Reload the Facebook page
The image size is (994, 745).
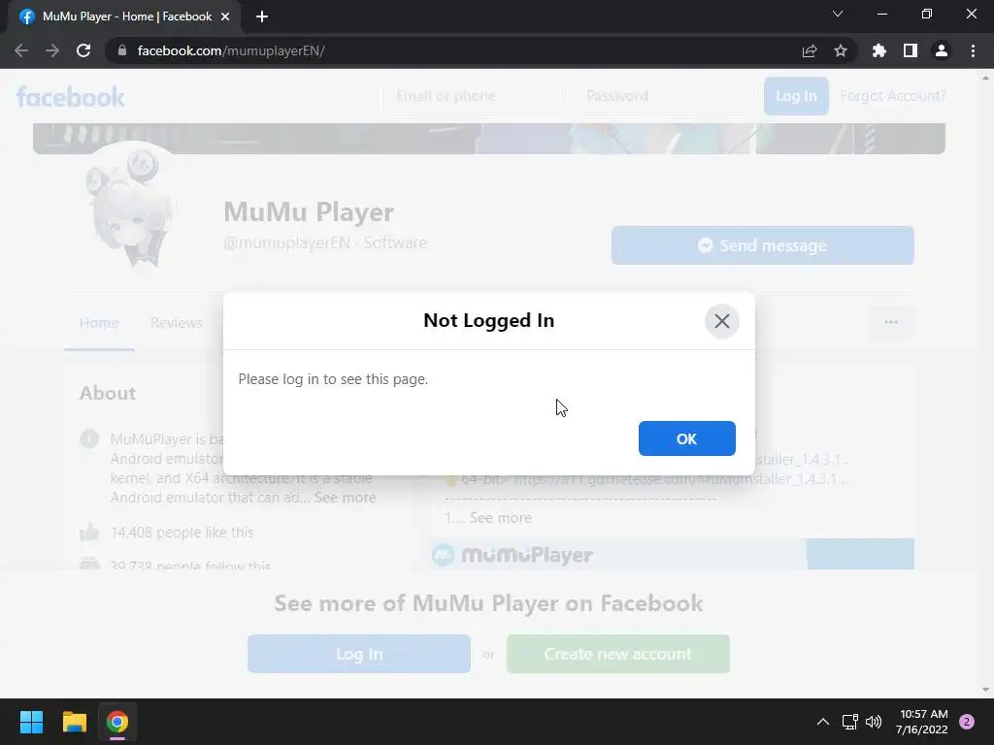[x=83, y=50]
